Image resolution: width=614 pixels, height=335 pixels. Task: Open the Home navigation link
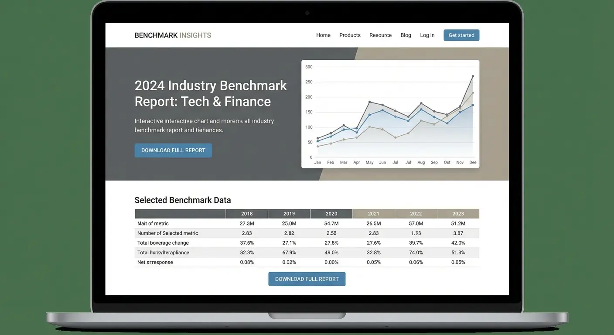coord(323,35)
